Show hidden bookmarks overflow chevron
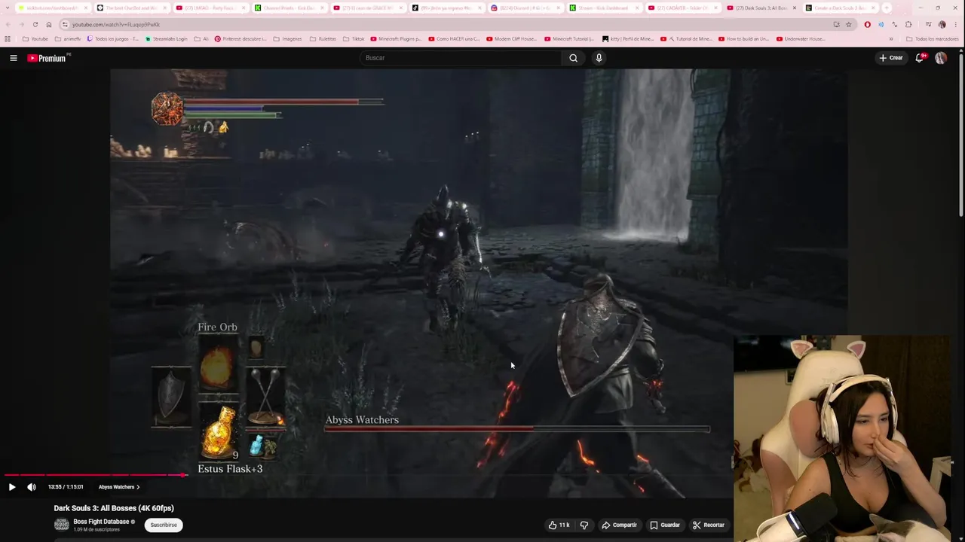 (891, 38)
